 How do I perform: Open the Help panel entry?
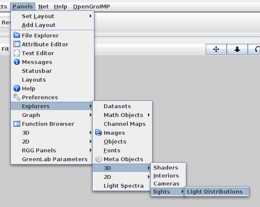coord(28,88)
